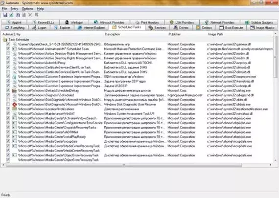Switch to the Codecs tab
Viewport: 279px width, 198px height.
point(204,28)
